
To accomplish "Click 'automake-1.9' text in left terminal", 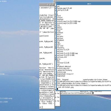I will point(46,8).
